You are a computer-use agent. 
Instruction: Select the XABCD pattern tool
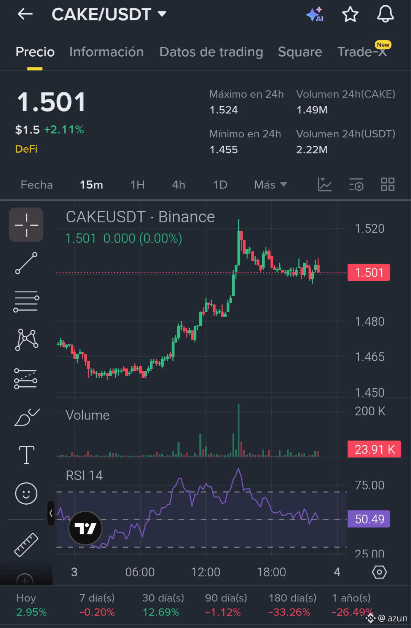click(26, 340)
